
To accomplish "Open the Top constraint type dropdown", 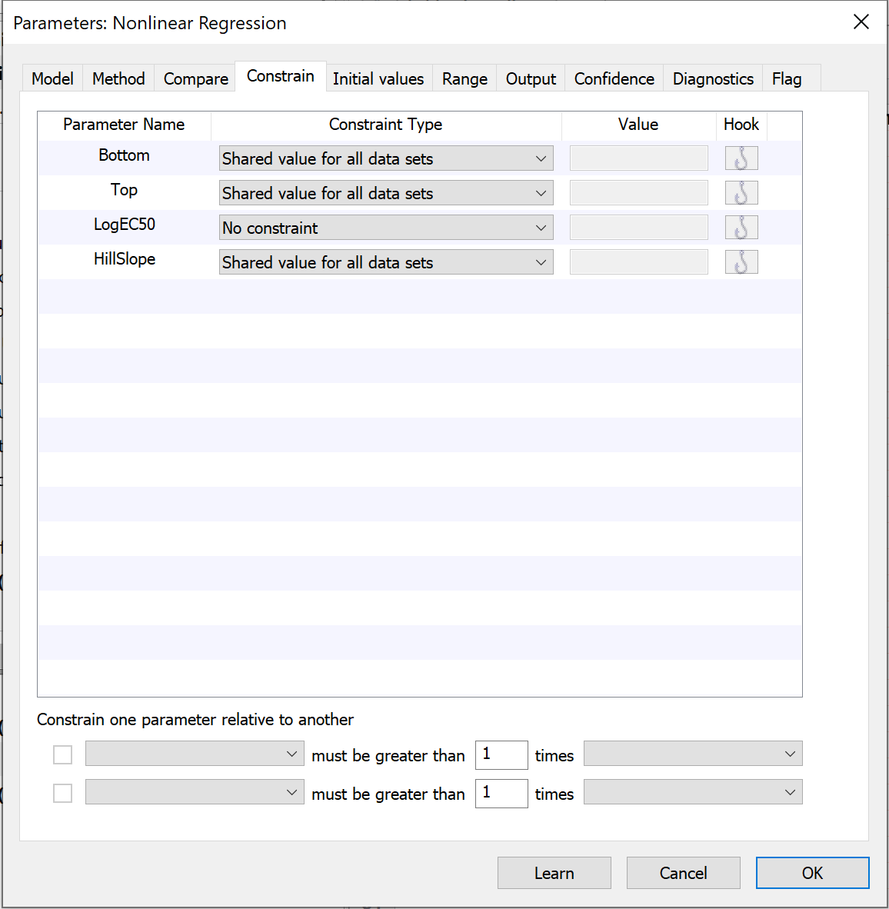I will coord(386,193).
